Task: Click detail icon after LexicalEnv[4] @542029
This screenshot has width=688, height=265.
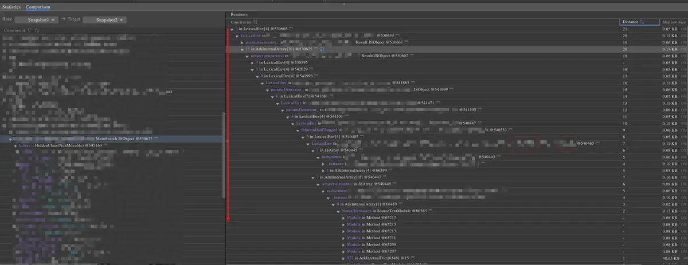Action: tap(310, 69)
